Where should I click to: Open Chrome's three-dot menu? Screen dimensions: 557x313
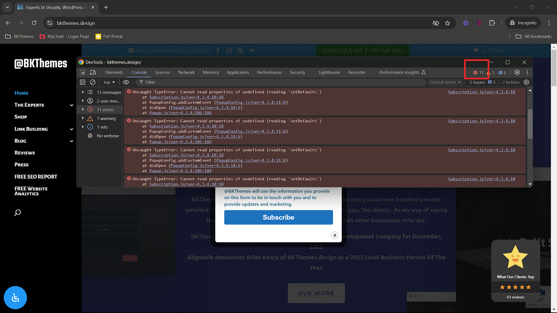click(549, 23)
